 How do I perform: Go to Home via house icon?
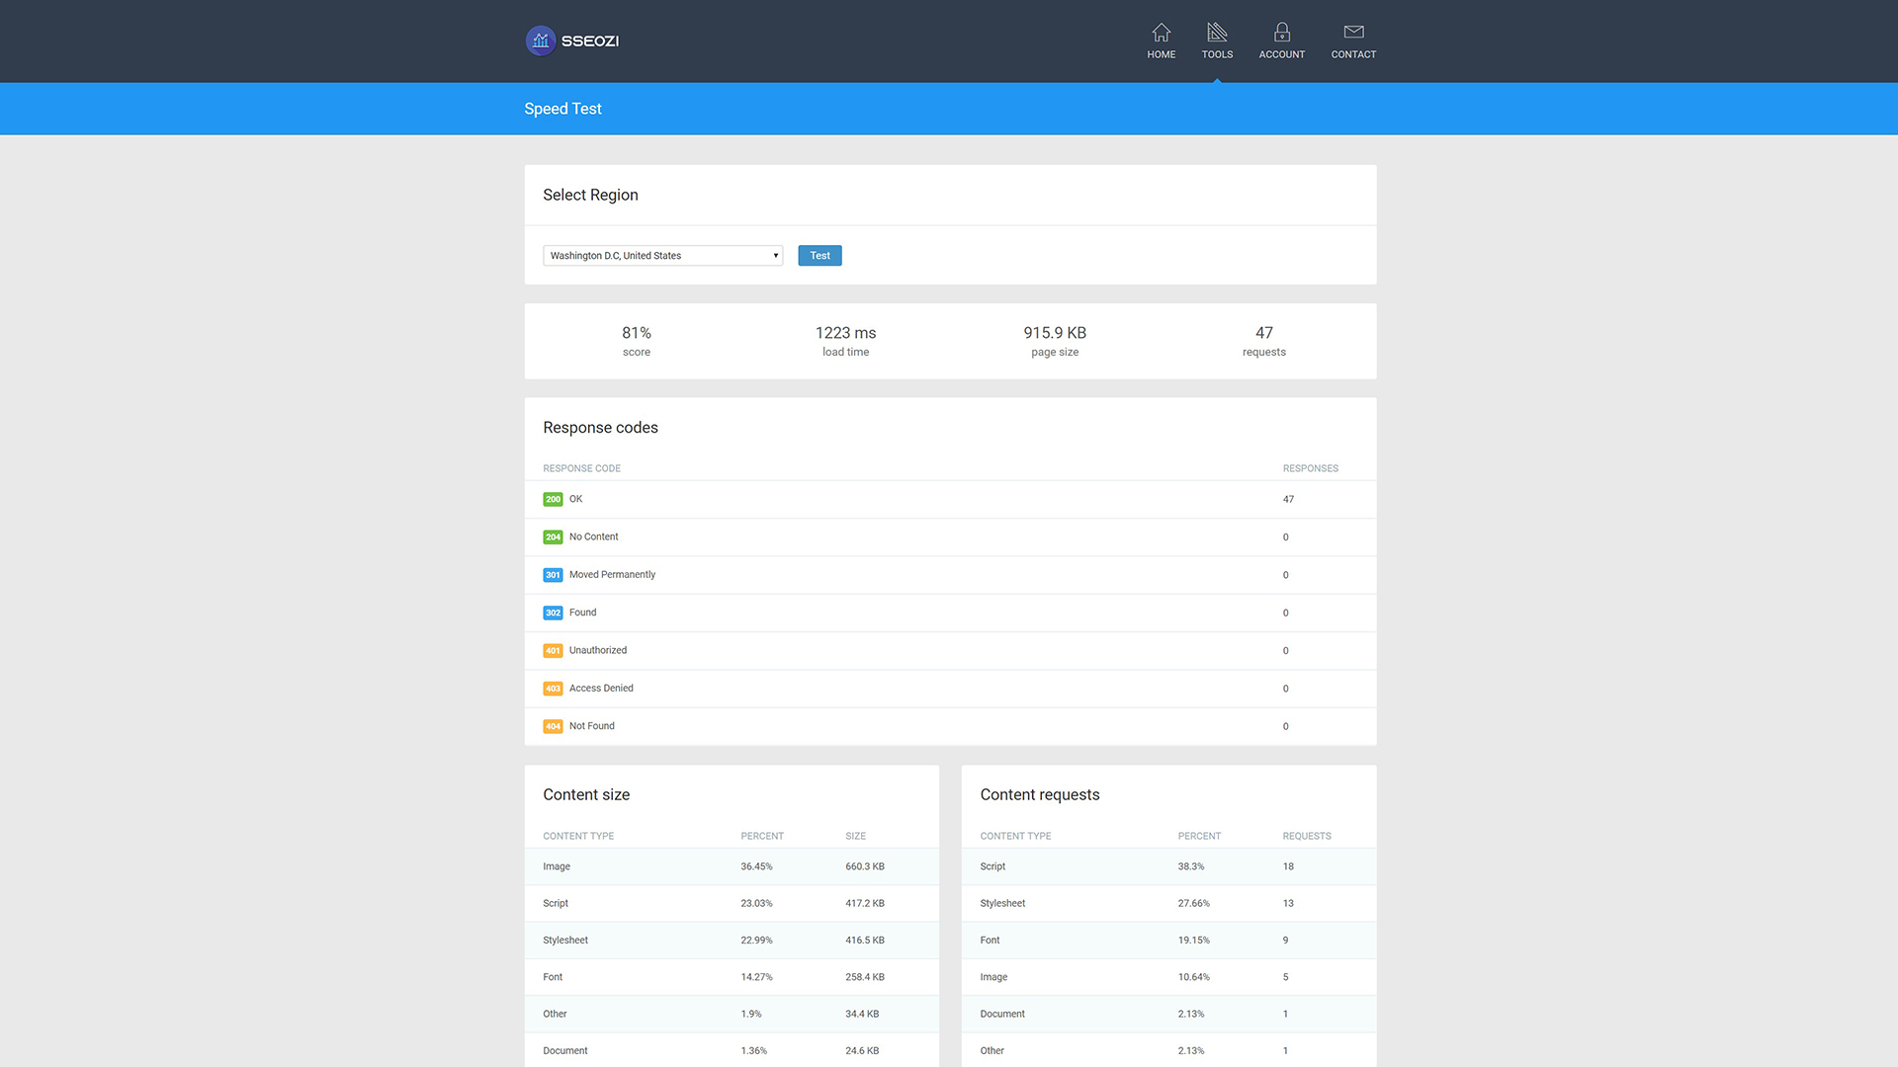[1161, 32]
